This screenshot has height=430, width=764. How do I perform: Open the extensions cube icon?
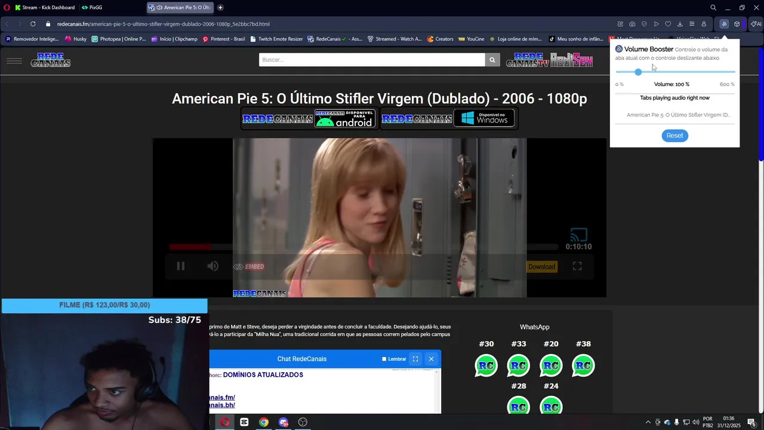737,24
